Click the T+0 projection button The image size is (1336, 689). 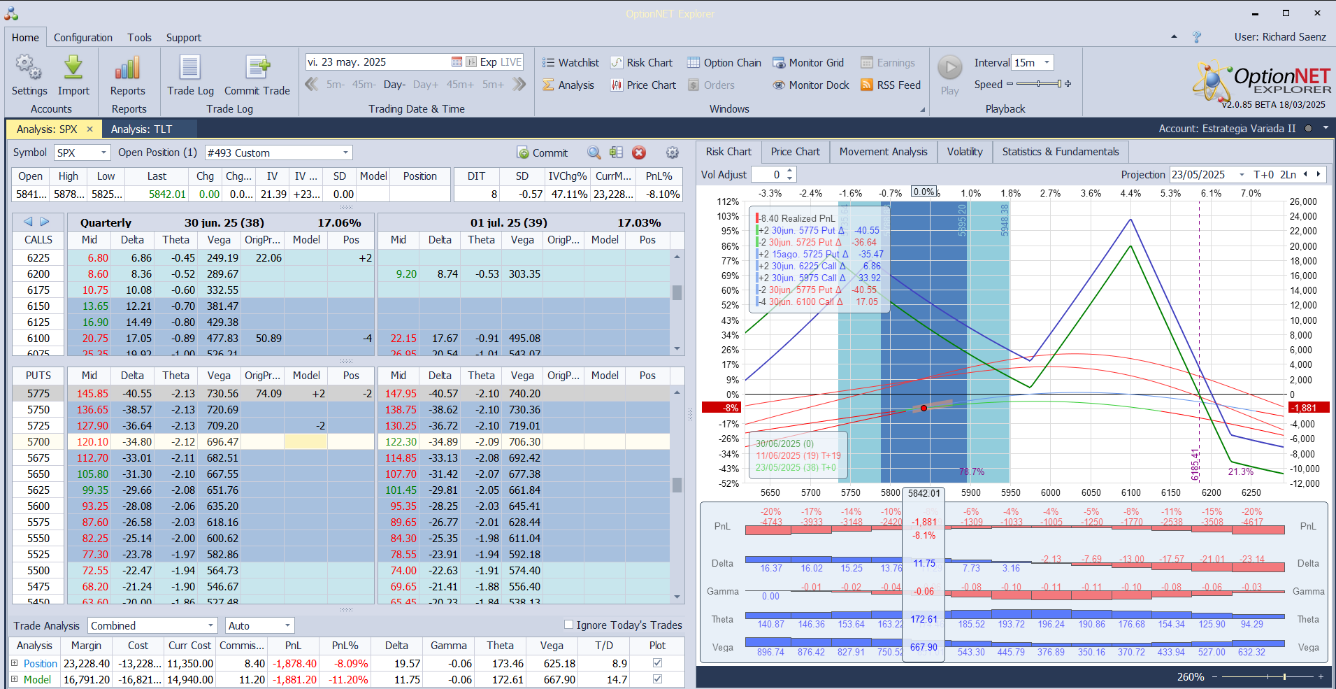pyautogui.click(x=1264, y=174)
